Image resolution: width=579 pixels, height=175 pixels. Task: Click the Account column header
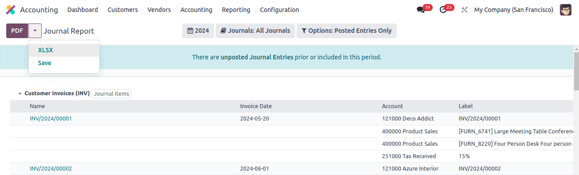click(x=392, y=106)
